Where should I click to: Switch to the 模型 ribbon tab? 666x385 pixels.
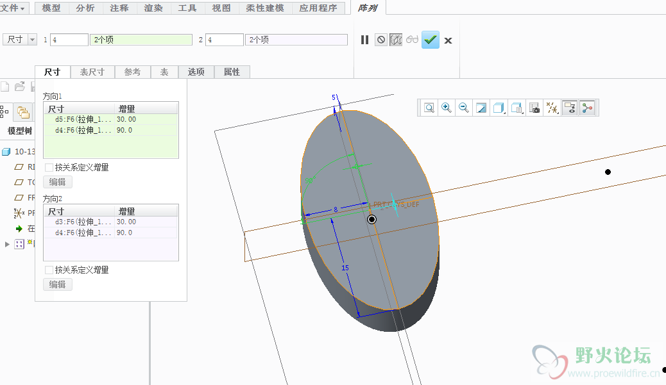click(x=51, y=8)
